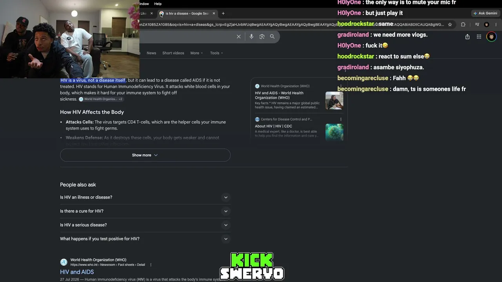Expand 'Is HIV an illness or disease?'
Image resolution: width=502 pixels, height=282 pixels.
[x=145, y=197]
